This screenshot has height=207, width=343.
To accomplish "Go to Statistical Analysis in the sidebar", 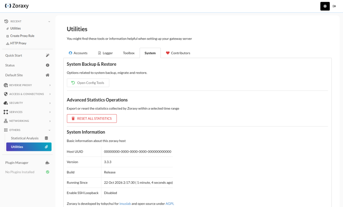I will click(x=29, y=138).
